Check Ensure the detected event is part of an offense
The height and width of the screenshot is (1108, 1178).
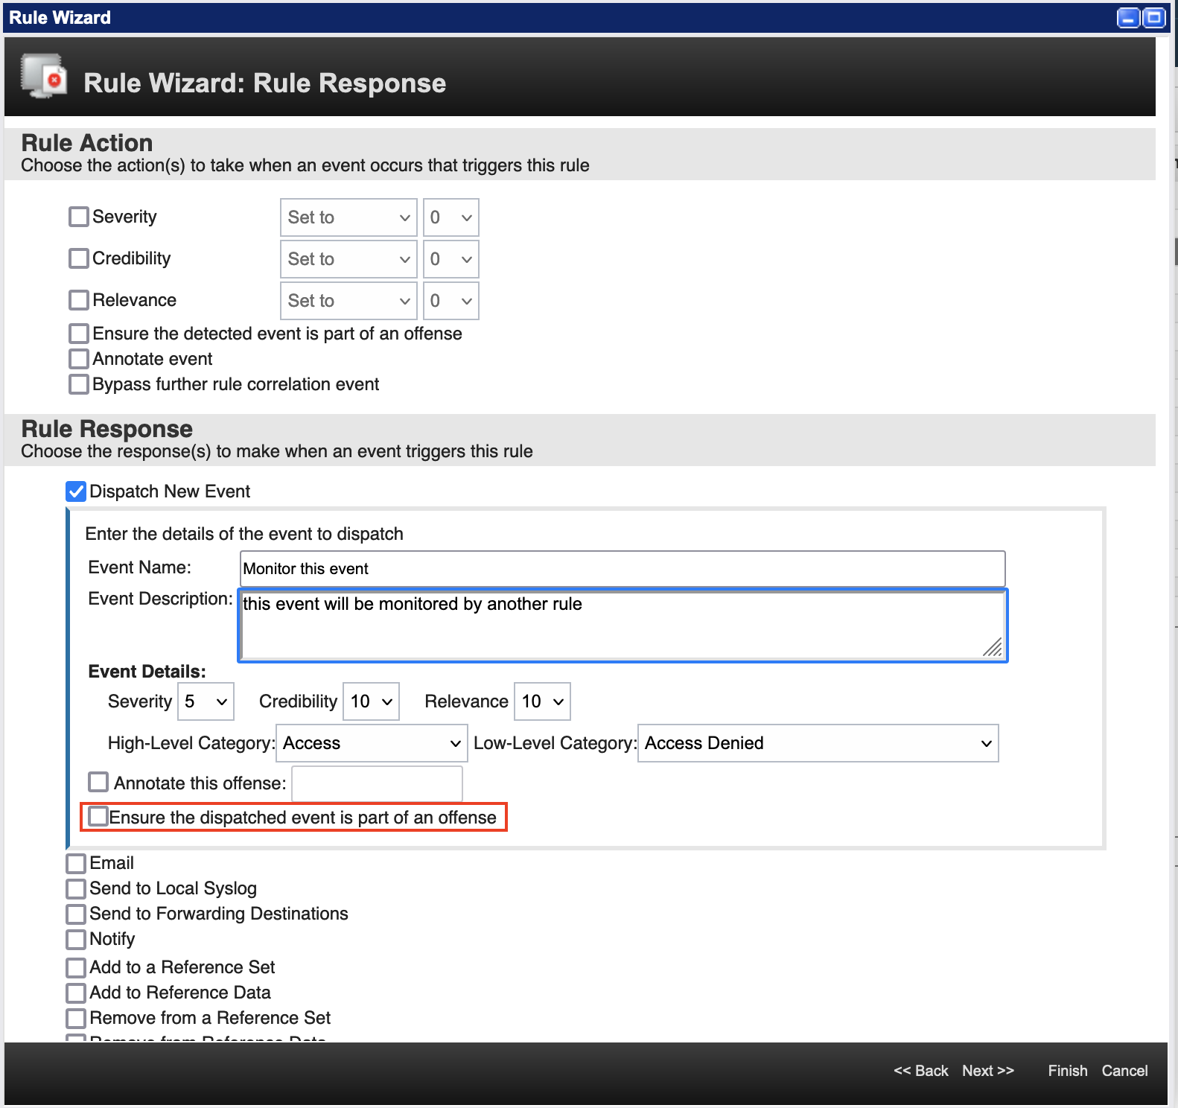click(x=79, y=333)
